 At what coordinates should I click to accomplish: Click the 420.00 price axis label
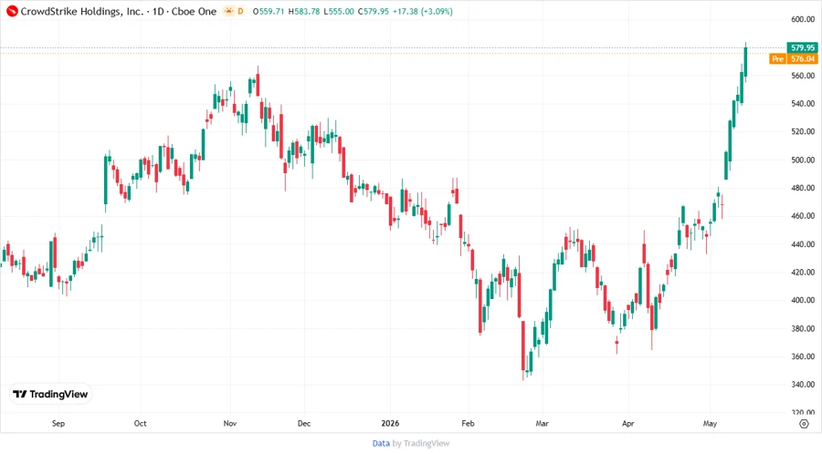click(x=803, y=272)
